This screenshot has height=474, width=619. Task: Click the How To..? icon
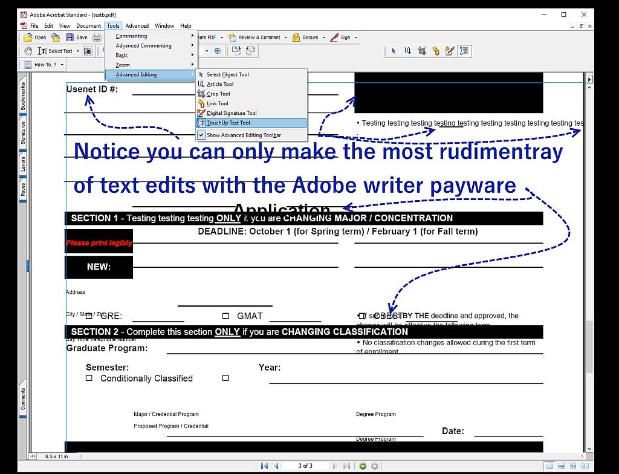pyautogui.click(x=28, y=64)
